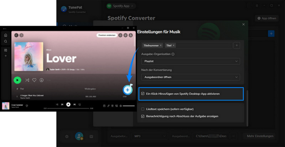The height and width of the screenshot is (147, 285).
Task: Open the Spotify App source selector
Action: click(x=121, y=6)
